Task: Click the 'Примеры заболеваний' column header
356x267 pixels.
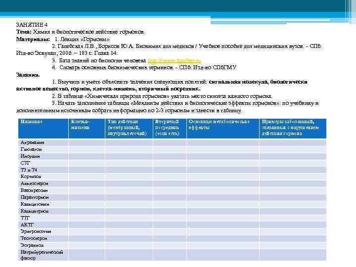Action: 293,129
